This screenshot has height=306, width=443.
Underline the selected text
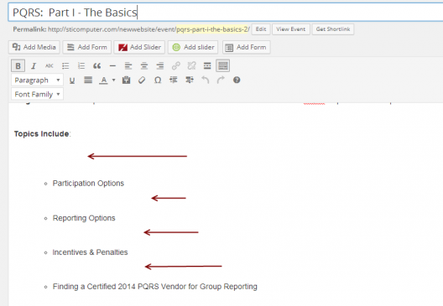click(x=72, y=80)
